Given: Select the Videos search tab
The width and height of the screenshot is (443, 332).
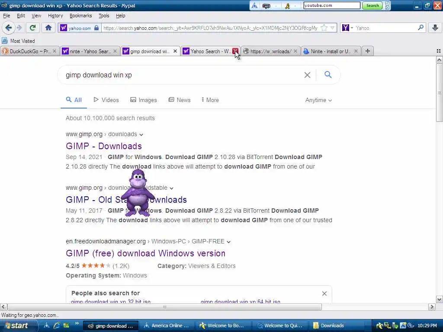Looking at the screenshot, I should coord(106,100).
